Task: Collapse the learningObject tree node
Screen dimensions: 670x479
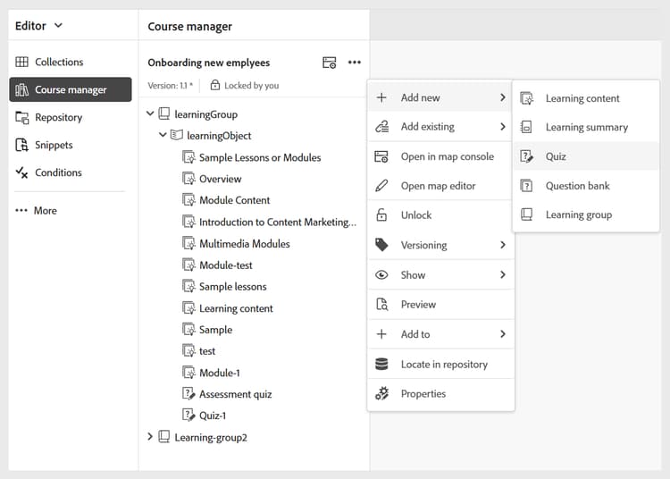Action: pyautogui.click(x=163, y=136)
